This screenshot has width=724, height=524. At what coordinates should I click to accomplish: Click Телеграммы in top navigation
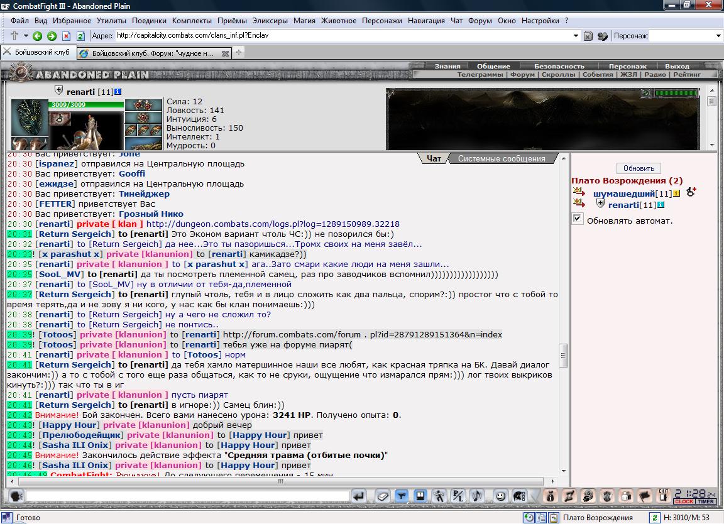click(480, 74)
